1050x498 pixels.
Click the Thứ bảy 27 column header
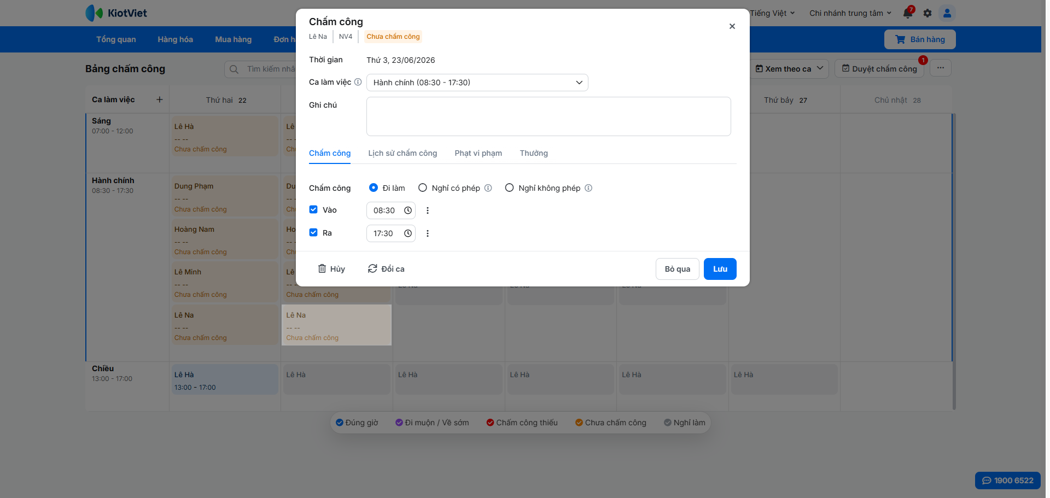(x=785, y=100)
